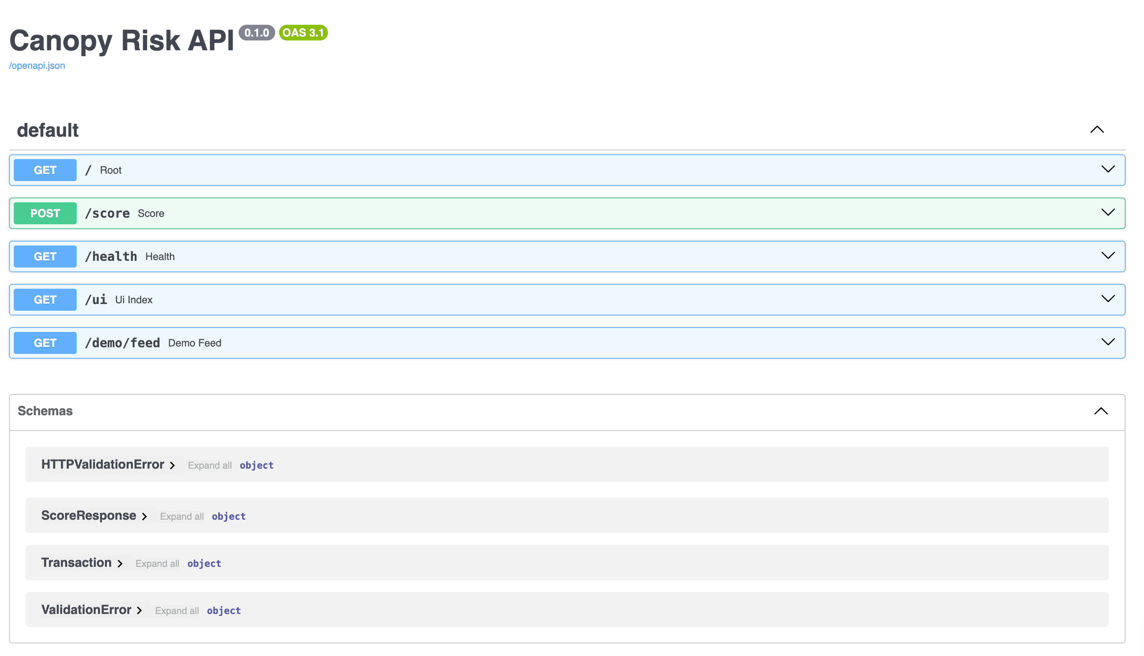Click the GET badge for /demo/feed
1144x656 pixels.
(x=45, y=343)
